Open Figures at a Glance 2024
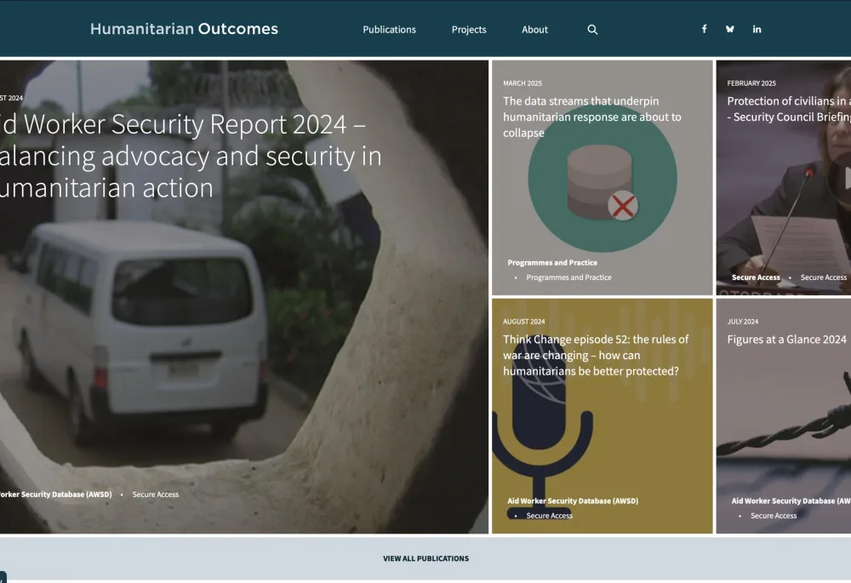This screenshot has width=851, height=583. pyautogui.click(x=786, y=340)
